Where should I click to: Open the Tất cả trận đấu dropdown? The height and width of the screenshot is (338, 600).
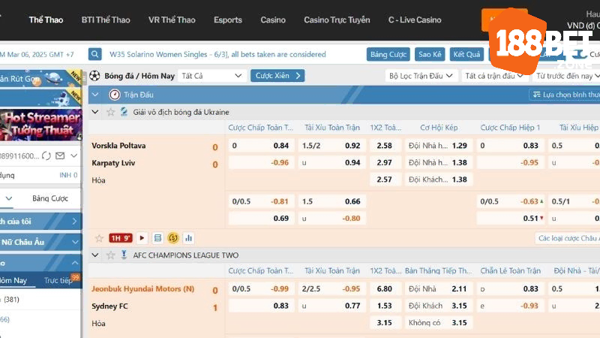(494, 76)
